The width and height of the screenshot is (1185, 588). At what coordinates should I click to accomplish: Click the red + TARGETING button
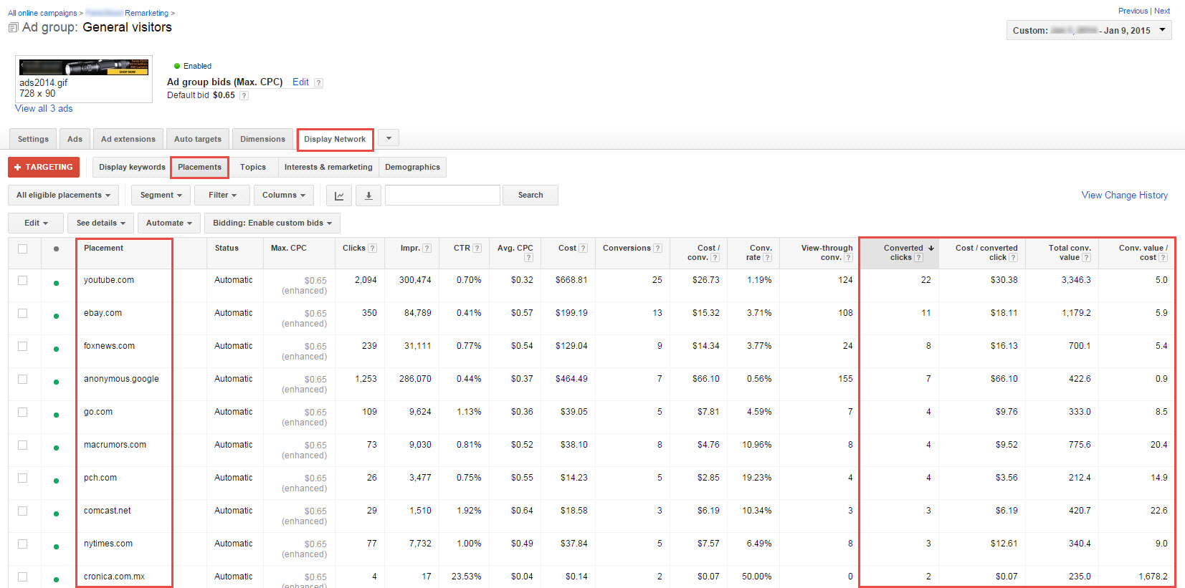[44, 168]
